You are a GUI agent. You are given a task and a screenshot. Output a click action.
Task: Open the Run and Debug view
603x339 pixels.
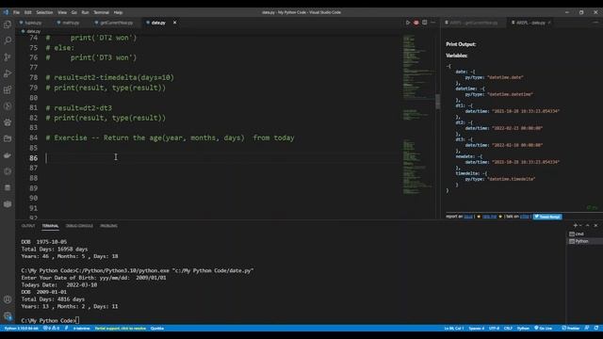pyautogui.click(x=8, y=73)
